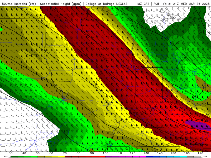Click the legend value 170

click(200, 153)
